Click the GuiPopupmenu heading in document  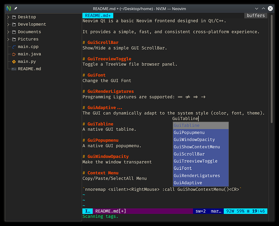point(100,140)
